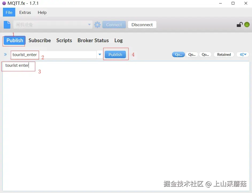Expand the double-chevron topic panel arrow
This screenshot has width=252, height=193.
click(x=5, y=54)
